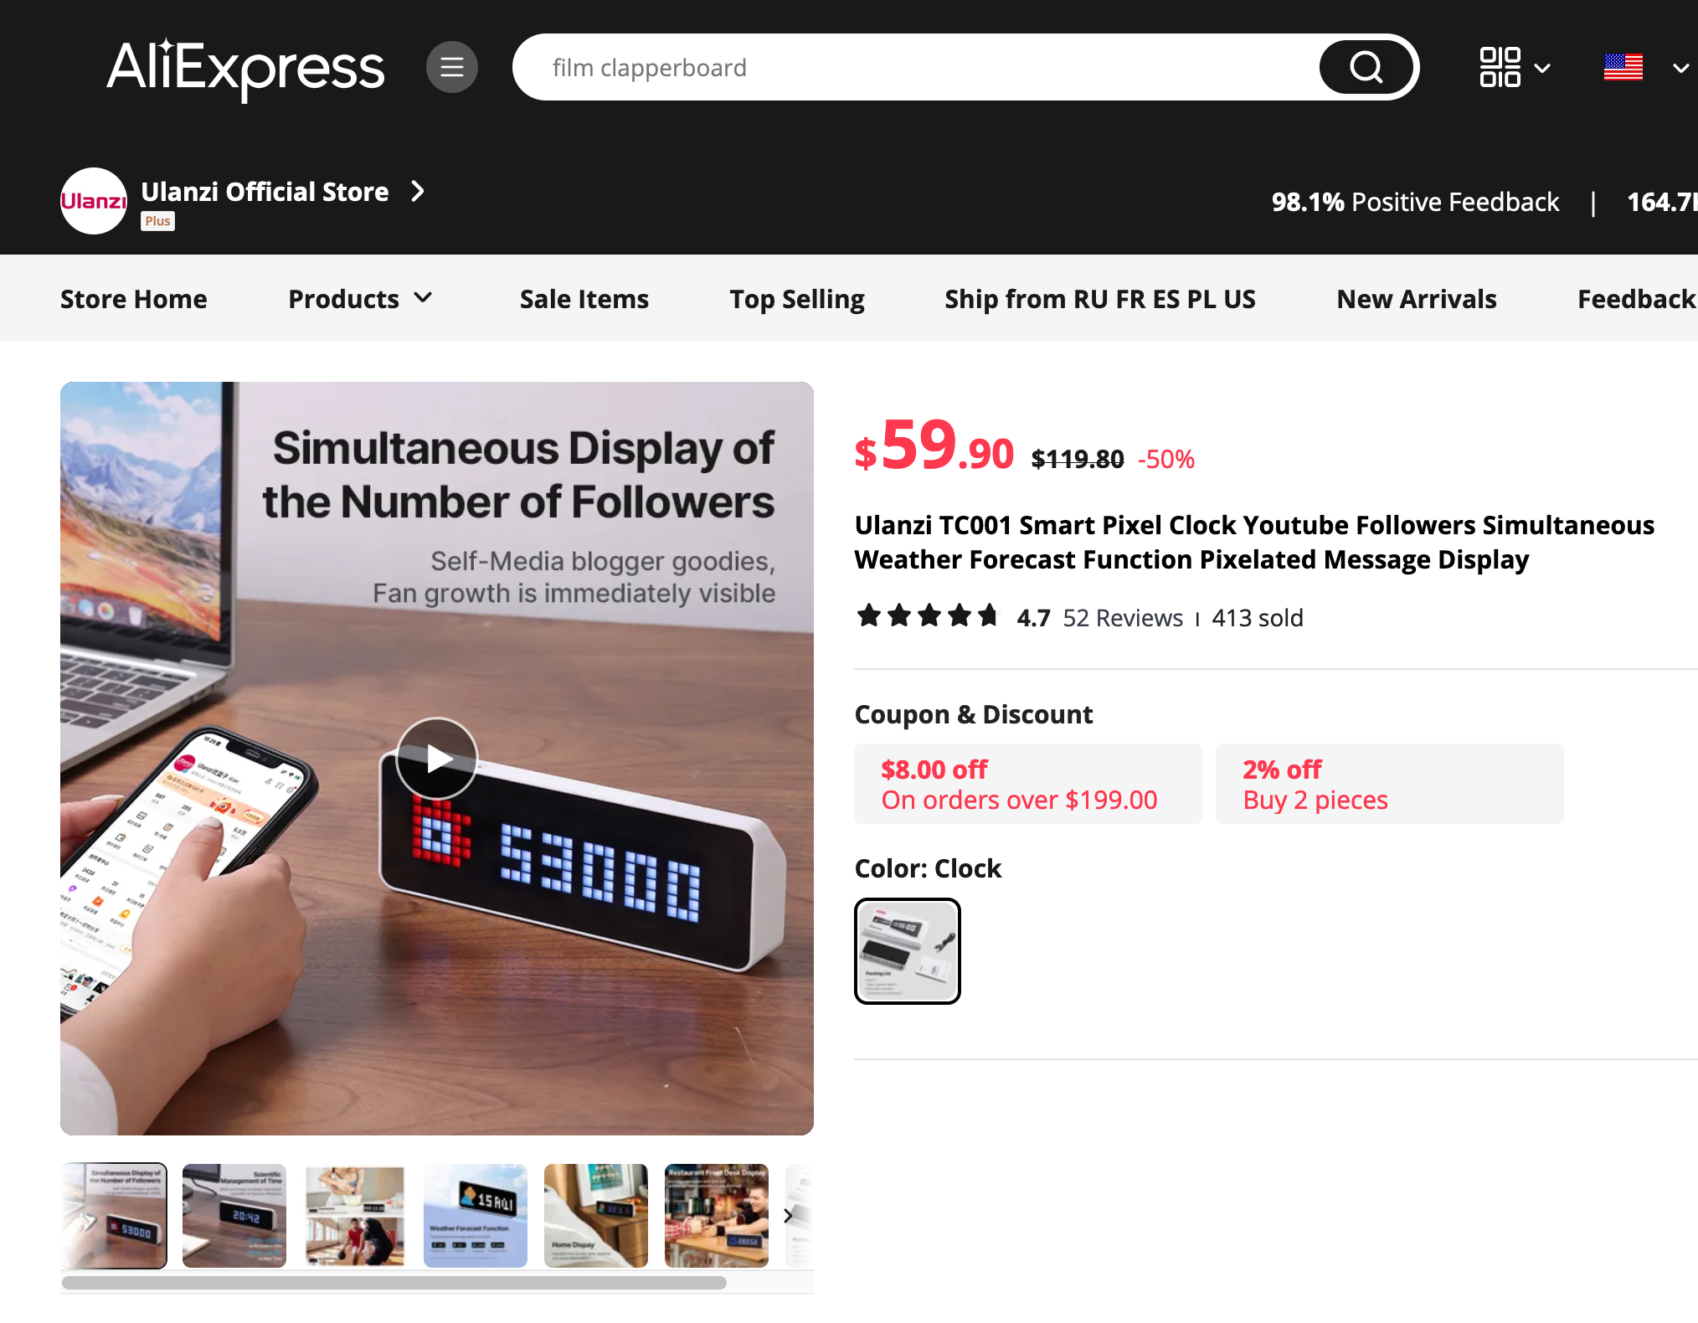Viewport: 1698px width, 1323px height.
Task: Click the AliExpress logo
Action: point(245,69)
